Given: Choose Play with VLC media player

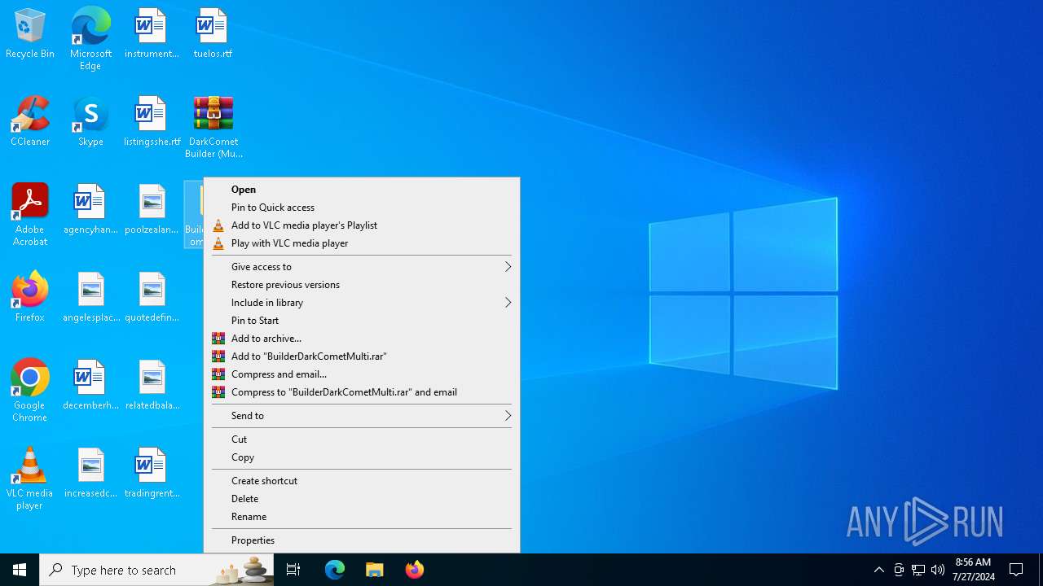Looking at the screenshot, I should [x=361, y=243].
